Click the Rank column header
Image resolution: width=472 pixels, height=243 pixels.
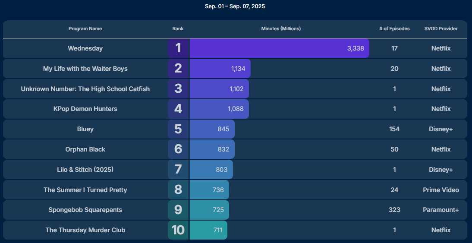pos(178,29)
